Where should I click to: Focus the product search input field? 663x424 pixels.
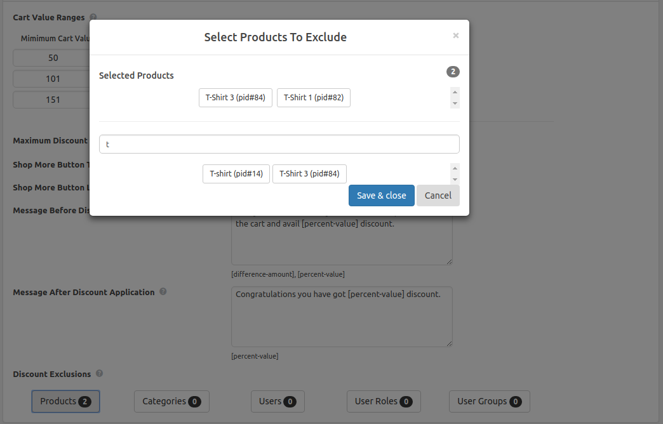click(279, 144)
